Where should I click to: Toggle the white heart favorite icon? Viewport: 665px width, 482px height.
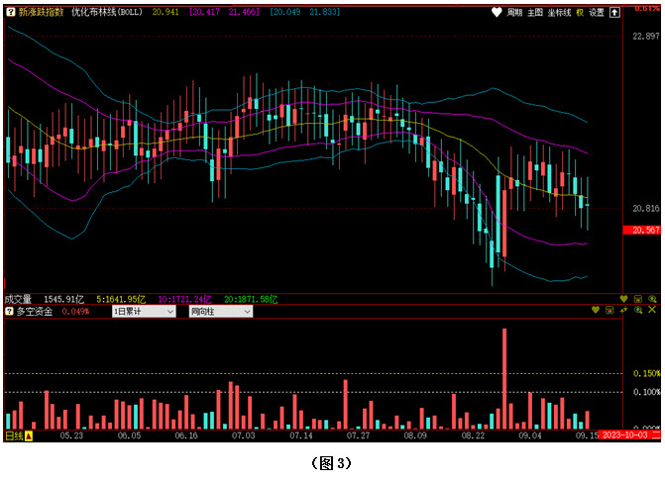(x=497, y=12)
